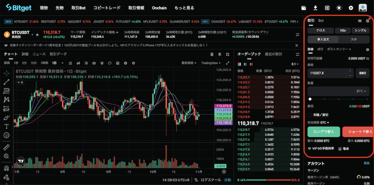Screen dimensions: 374x185
Task: Select the crosshair cursor tool
Action: tap(7, 73)
